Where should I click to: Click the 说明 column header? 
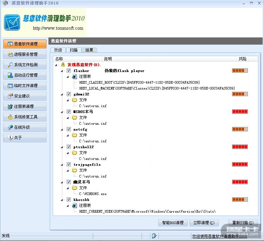click(126, 59)
